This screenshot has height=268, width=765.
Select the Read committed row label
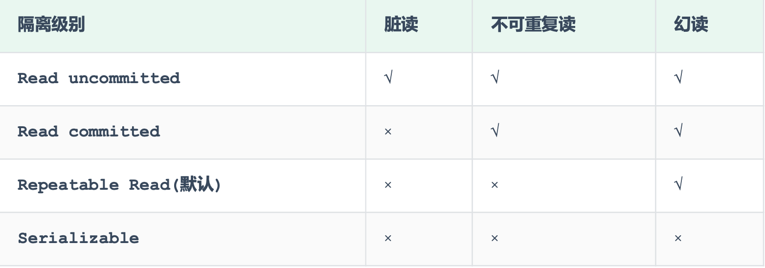(89, 132)
